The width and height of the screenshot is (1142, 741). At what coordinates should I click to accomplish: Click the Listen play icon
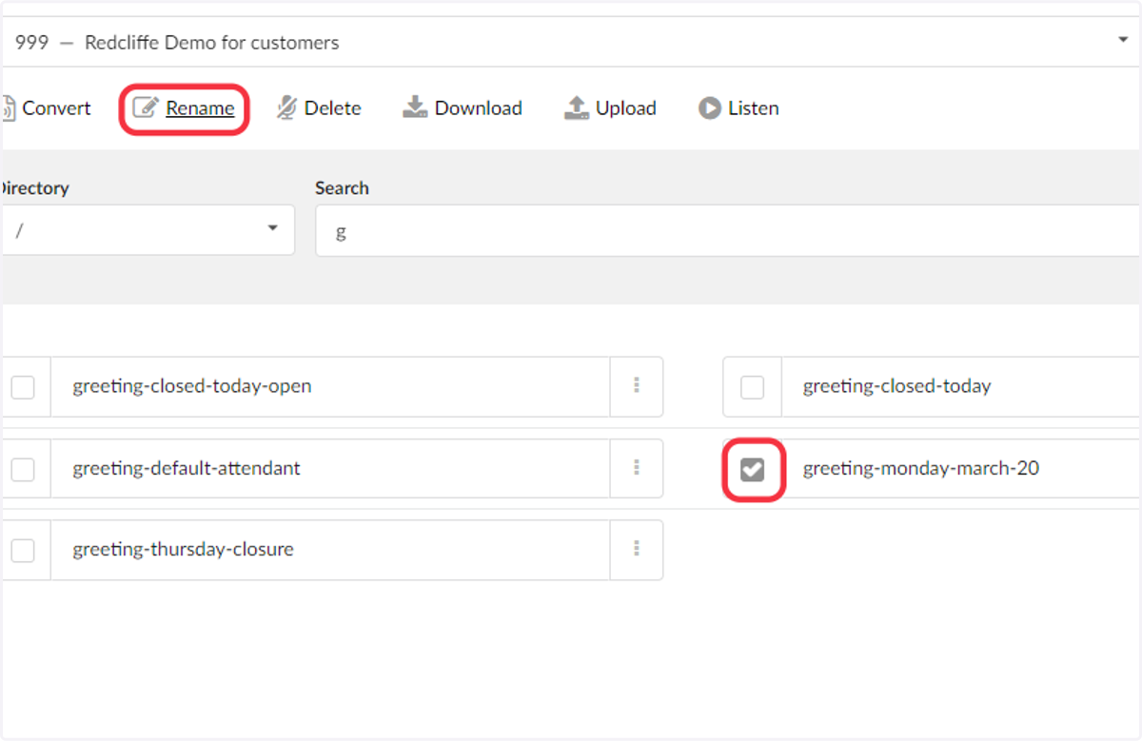click(709, 108)
